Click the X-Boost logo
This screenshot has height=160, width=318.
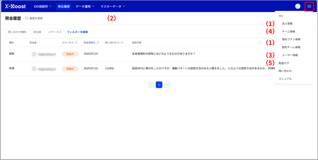point(15,6)
